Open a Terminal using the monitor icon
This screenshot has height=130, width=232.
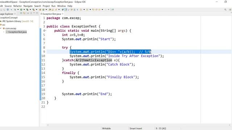pyautogui.click(x=8, y=10)
